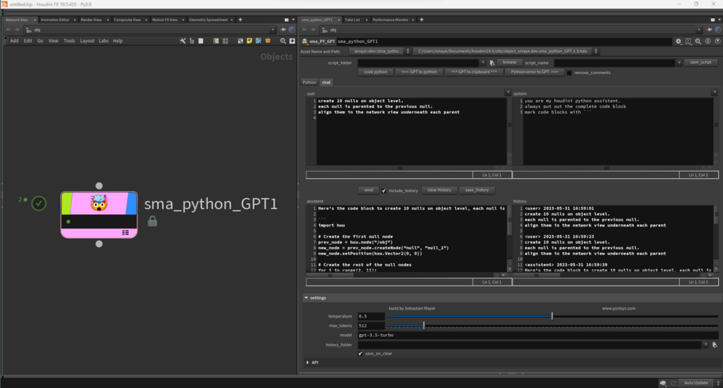Screen dimensions: 723x388
Task: Collapse the settings section
Action: point(306,297)
